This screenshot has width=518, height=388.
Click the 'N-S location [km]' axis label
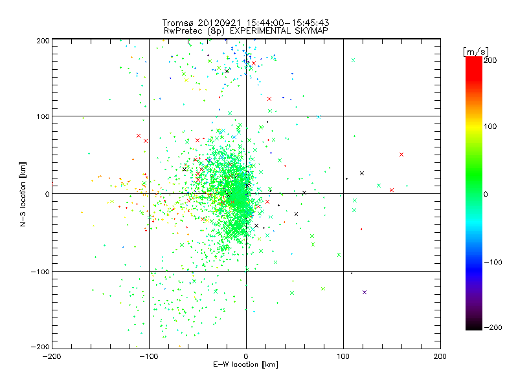[23, 194]
